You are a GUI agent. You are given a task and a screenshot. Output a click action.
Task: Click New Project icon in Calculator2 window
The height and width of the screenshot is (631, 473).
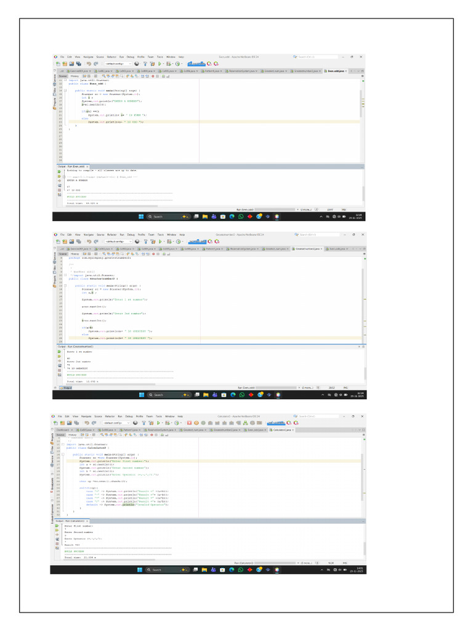62,423
